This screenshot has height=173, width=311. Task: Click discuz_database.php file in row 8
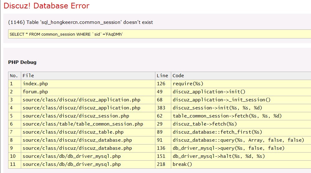[x=88, y=140]
